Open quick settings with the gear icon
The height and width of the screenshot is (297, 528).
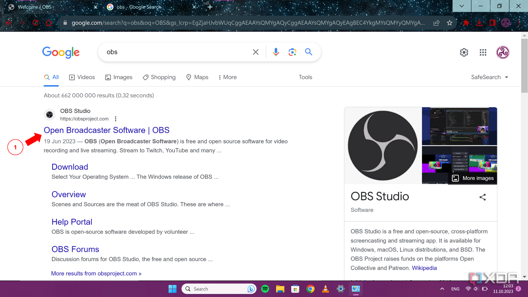(x=464, y=52)
